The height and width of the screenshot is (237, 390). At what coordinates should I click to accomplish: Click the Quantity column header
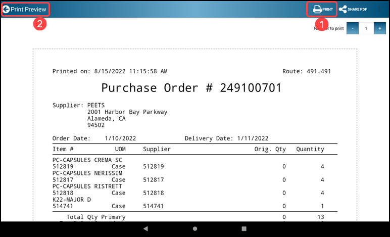pyautogui.click(x=310, y=149)
